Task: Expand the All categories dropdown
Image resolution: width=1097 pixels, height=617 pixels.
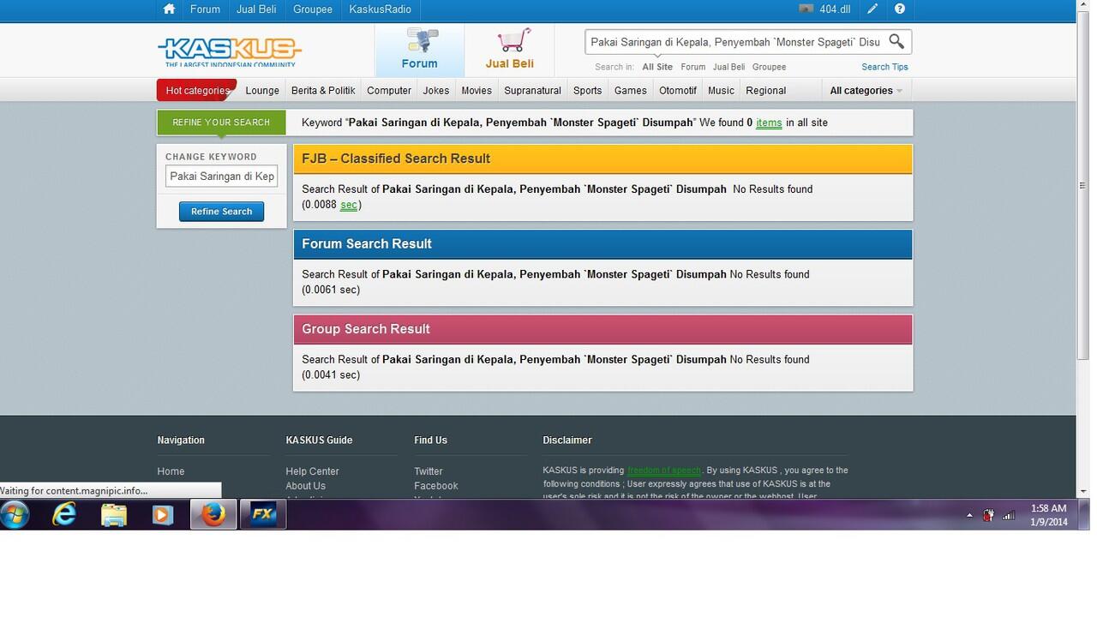Action: [x=866, y=91]
